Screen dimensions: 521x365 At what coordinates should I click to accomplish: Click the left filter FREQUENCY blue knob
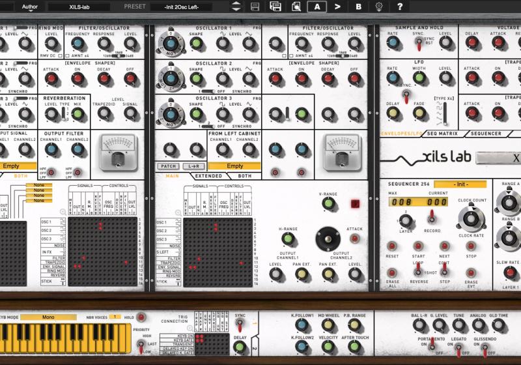click(77, 44)
